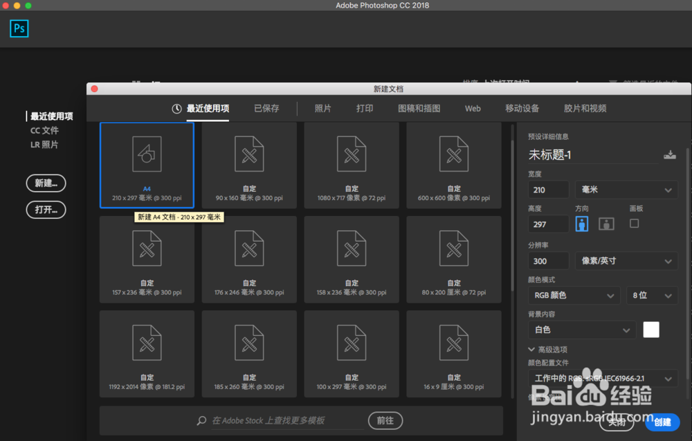
Task: Click the white background color swatch
Action: 650,330
